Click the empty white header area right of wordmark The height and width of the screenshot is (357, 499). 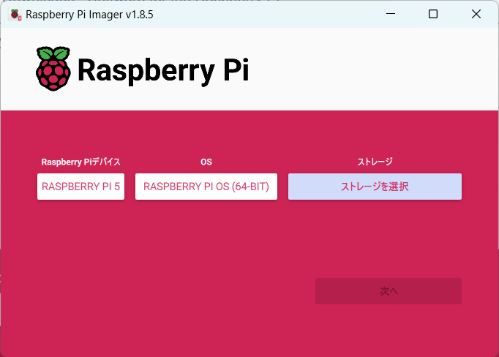point(373,70)
